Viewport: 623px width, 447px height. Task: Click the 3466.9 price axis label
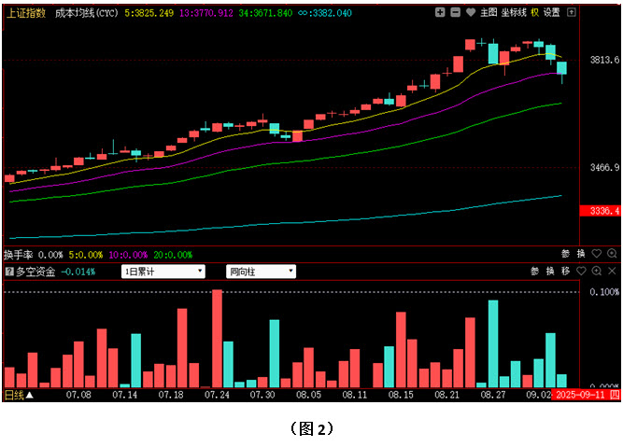pyautogui.click(x=604, y=168)
